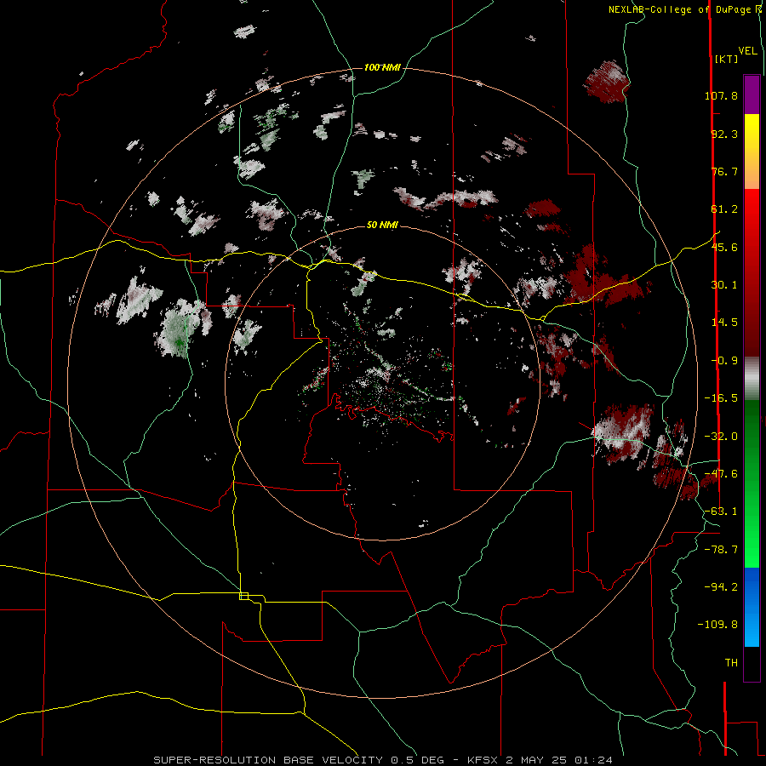Click the purple segment of velocity color bar
Screen dimensions: 766x766
point(752,94)
